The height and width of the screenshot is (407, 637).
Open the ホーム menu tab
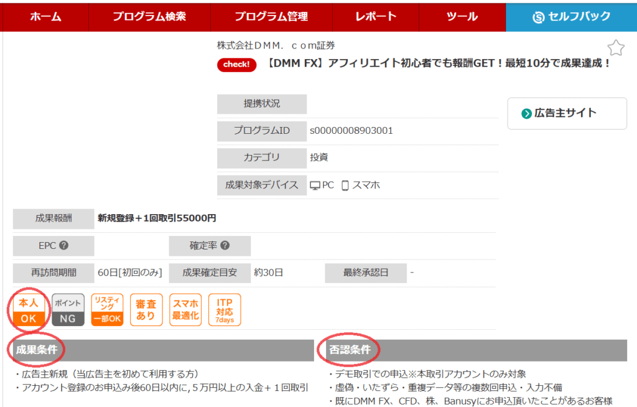[45, 17]
